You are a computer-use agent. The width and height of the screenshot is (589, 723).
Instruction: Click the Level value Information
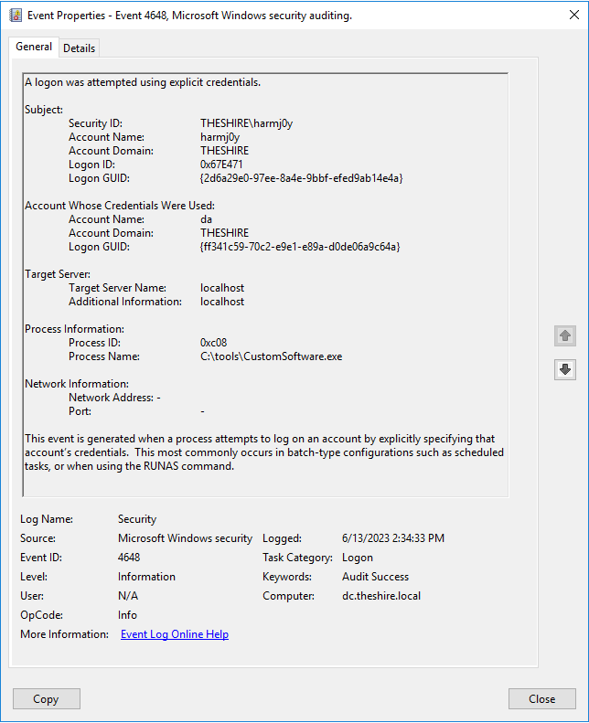pos(146,577)
